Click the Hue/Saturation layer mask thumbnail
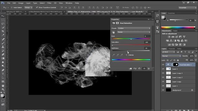The width and height of the screenshot is (198, 111). pyautogui.click(x=176, y=65)
